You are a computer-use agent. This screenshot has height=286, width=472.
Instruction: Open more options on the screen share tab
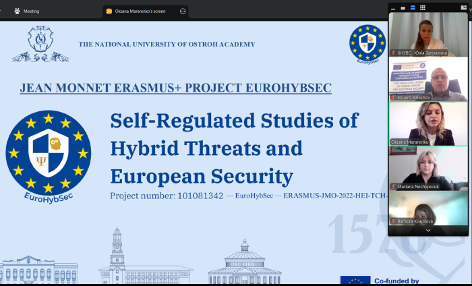[x=183, y=11]
